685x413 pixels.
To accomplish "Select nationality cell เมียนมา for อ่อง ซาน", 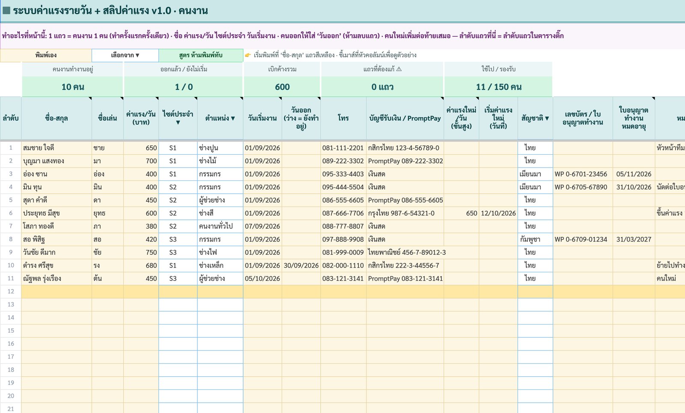I will pyautogui.click(x=535, y=174).
